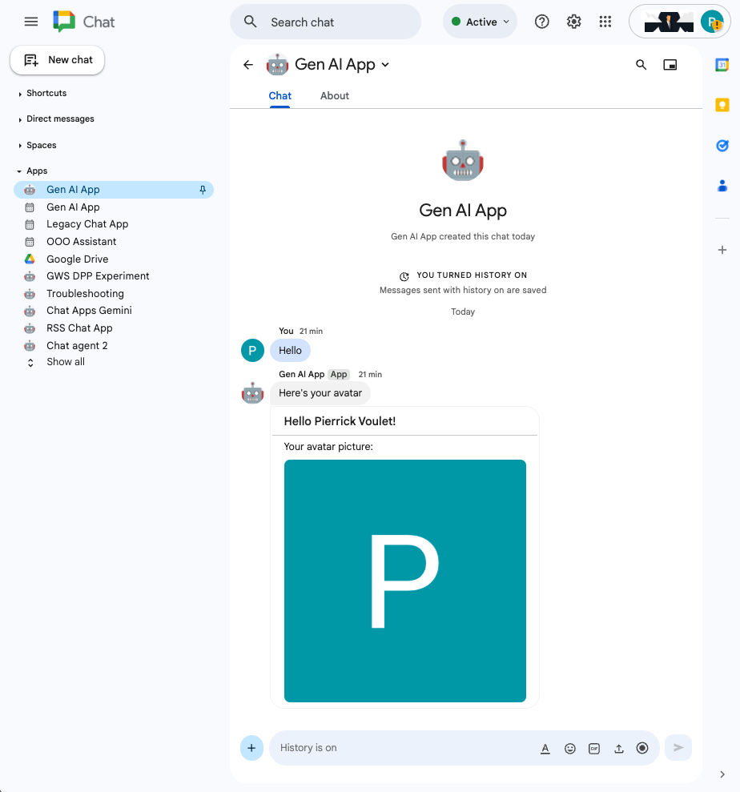Open the emoji picker
This screenshot has width=740, height=792.
[570, 748]
